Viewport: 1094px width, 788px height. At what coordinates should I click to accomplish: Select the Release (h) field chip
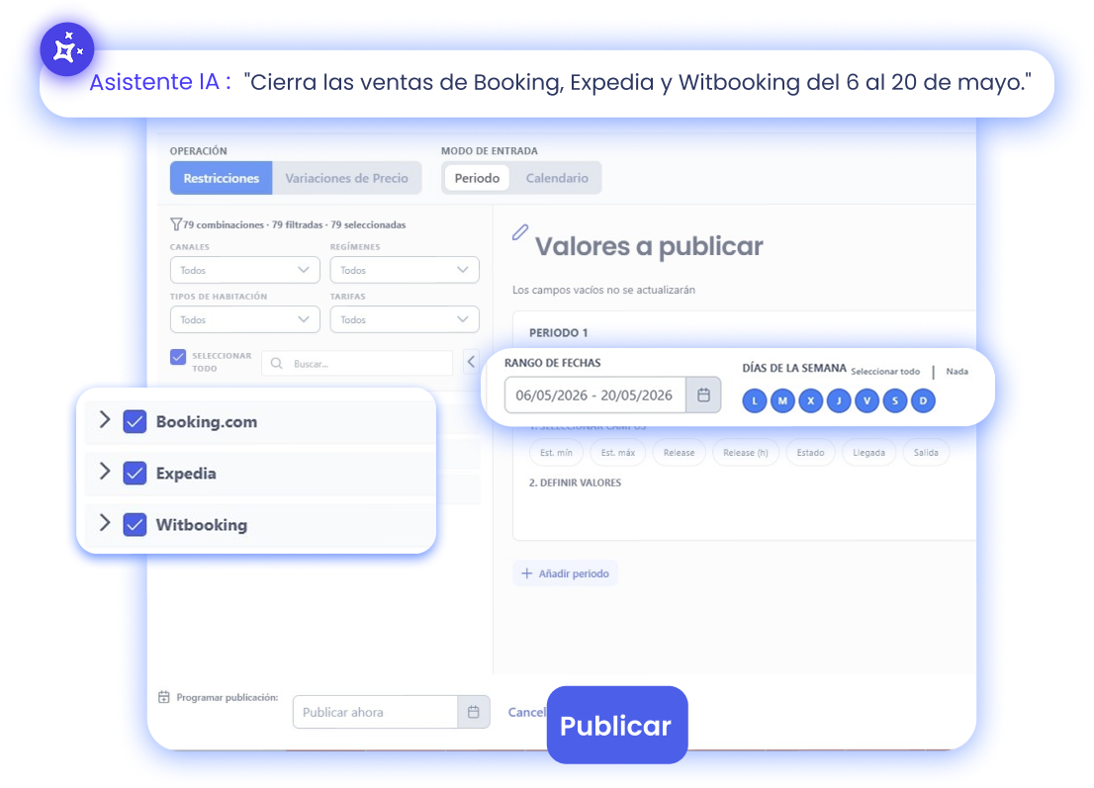coord(745,453)
